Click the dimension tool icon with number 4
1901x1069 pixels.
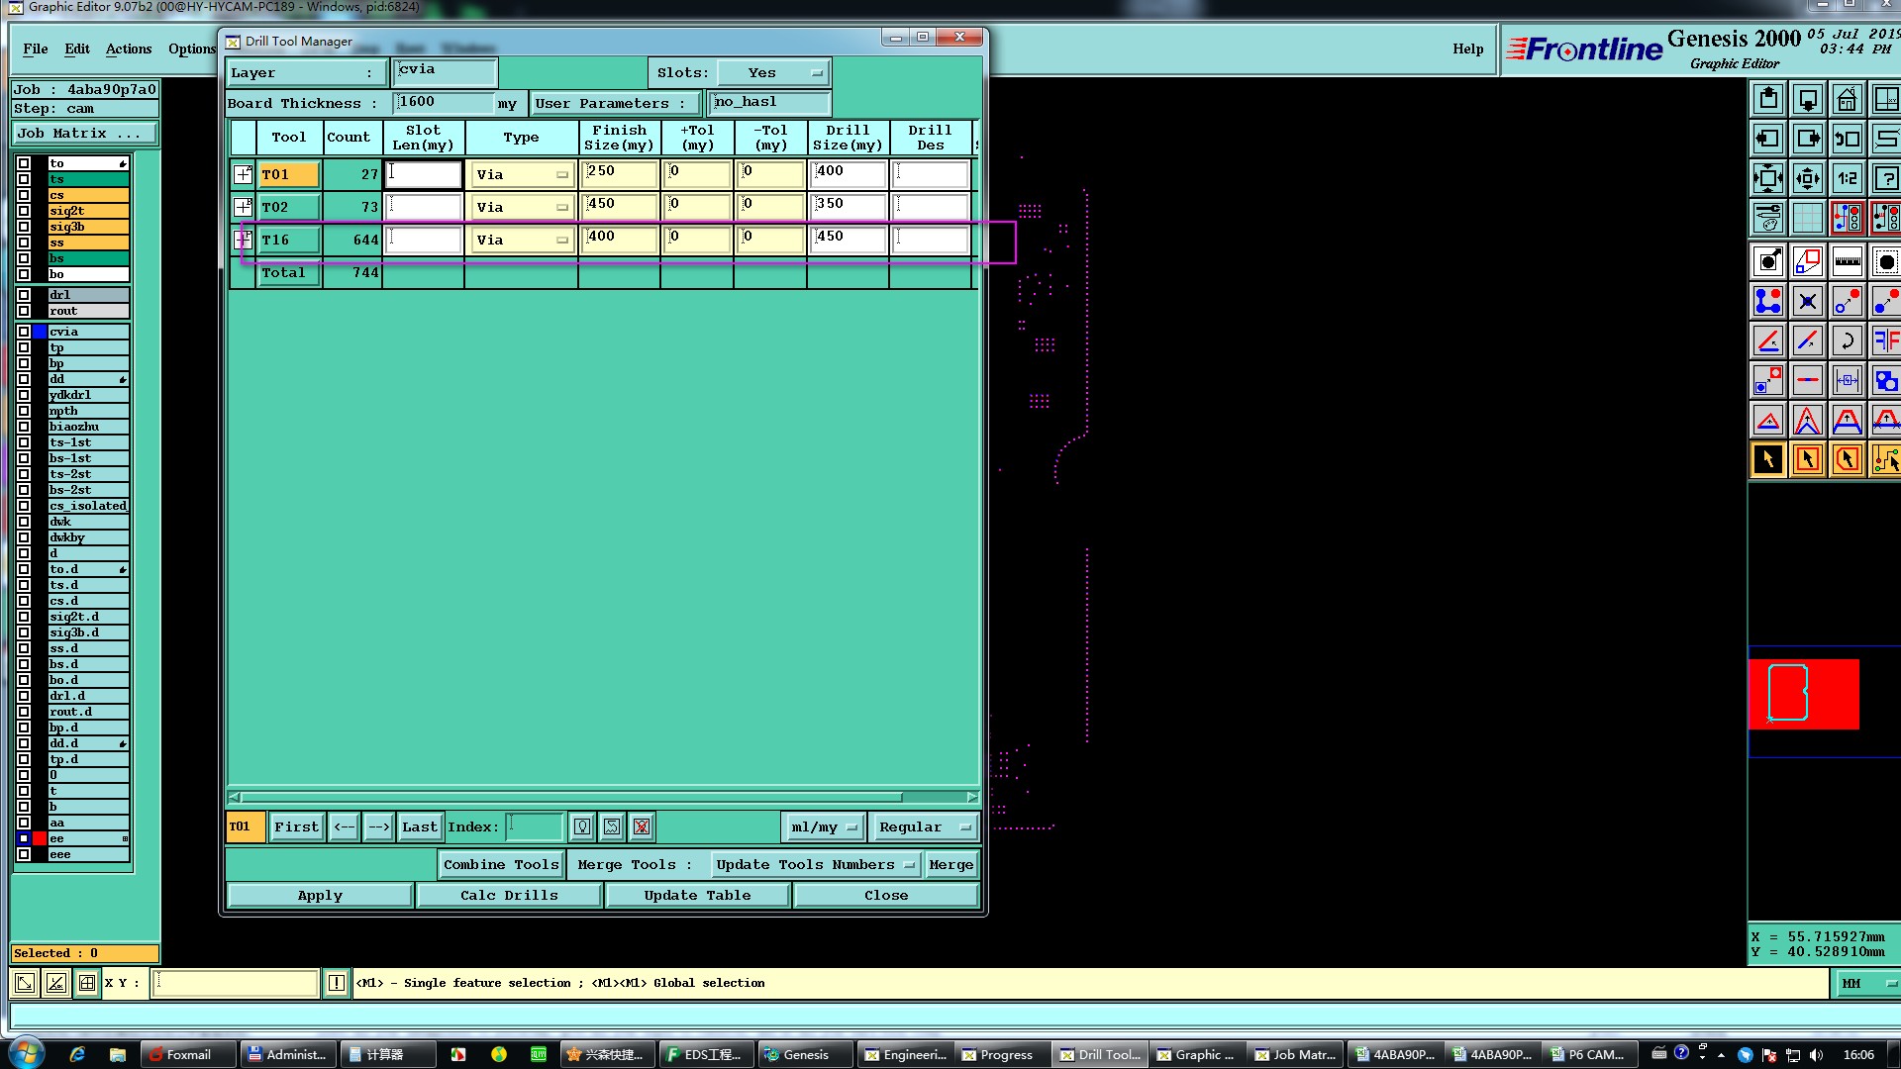tap(1847, 381)
